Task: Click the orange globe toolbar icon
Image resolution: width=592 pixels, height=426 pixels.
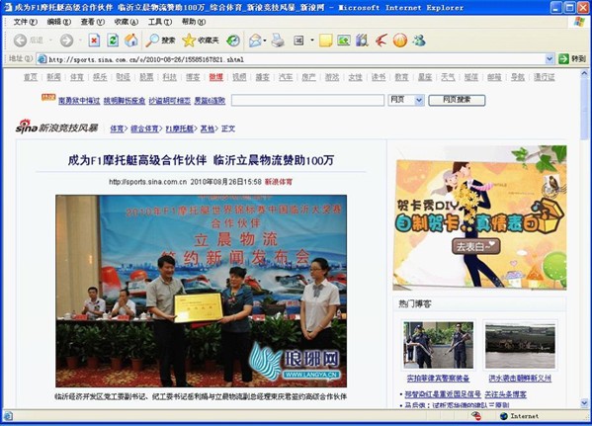Action: [x=400, y=41]
